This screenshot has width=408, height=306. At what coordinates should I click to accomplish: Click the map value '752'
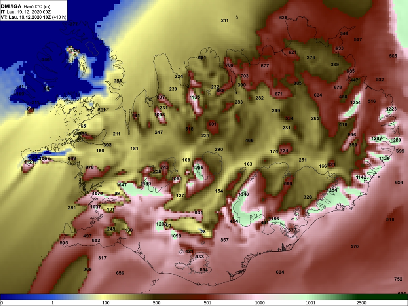[x=398, y=279]
